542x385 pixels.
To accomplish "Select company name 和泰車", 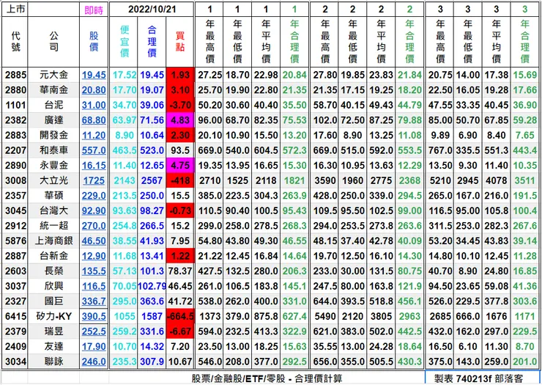I will point(53,150).
